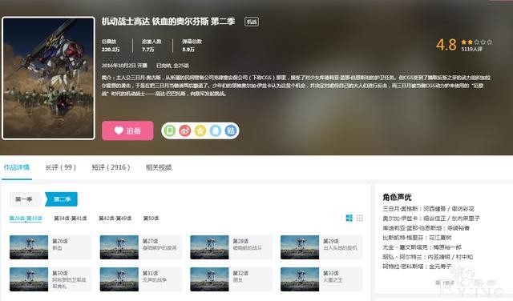Select the 第二季 season tab

tap(62, 199)
